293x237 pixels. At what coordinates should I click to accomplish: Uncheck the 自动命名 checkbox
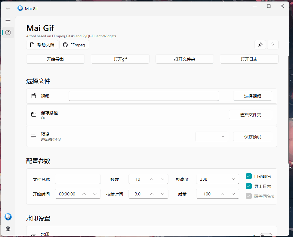click(x=249, y=176)
